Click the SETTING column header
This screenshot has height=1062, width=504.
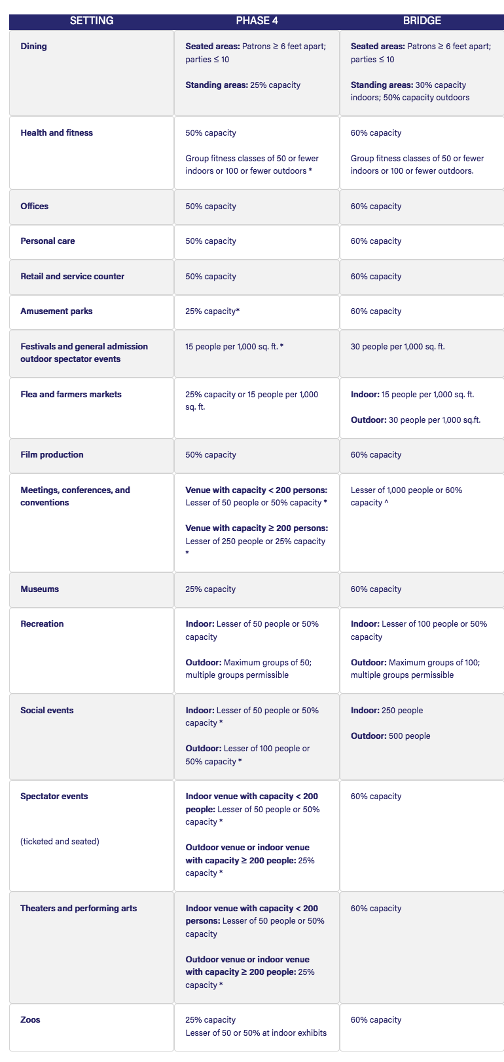[x=92, y=21]
